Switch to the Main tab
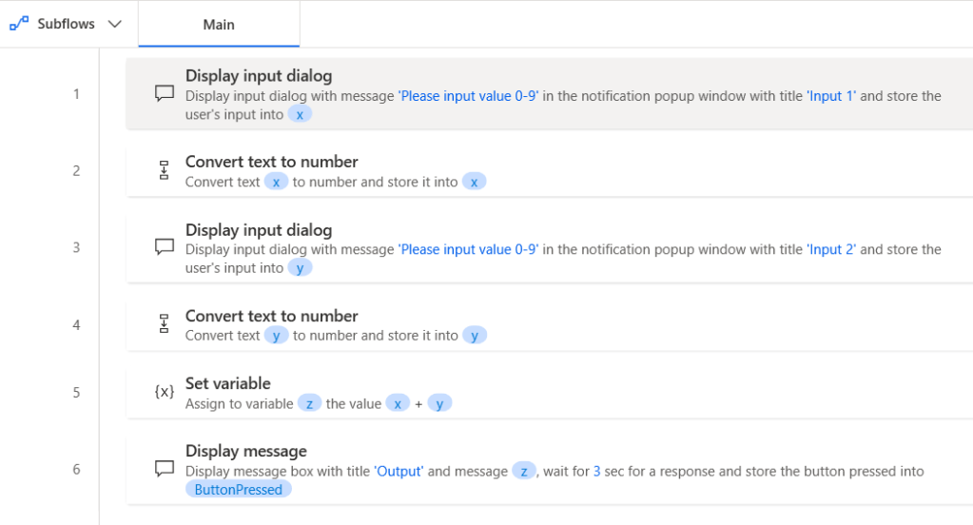The width and height of the screenshot is (973, 525). (219, 25)
